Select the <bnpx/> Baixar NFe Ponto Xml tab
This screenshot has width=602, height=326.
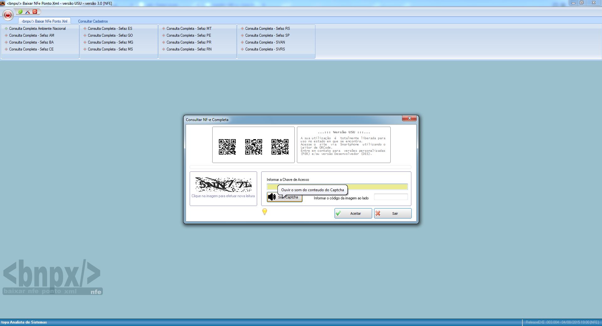tap(45, 21)
